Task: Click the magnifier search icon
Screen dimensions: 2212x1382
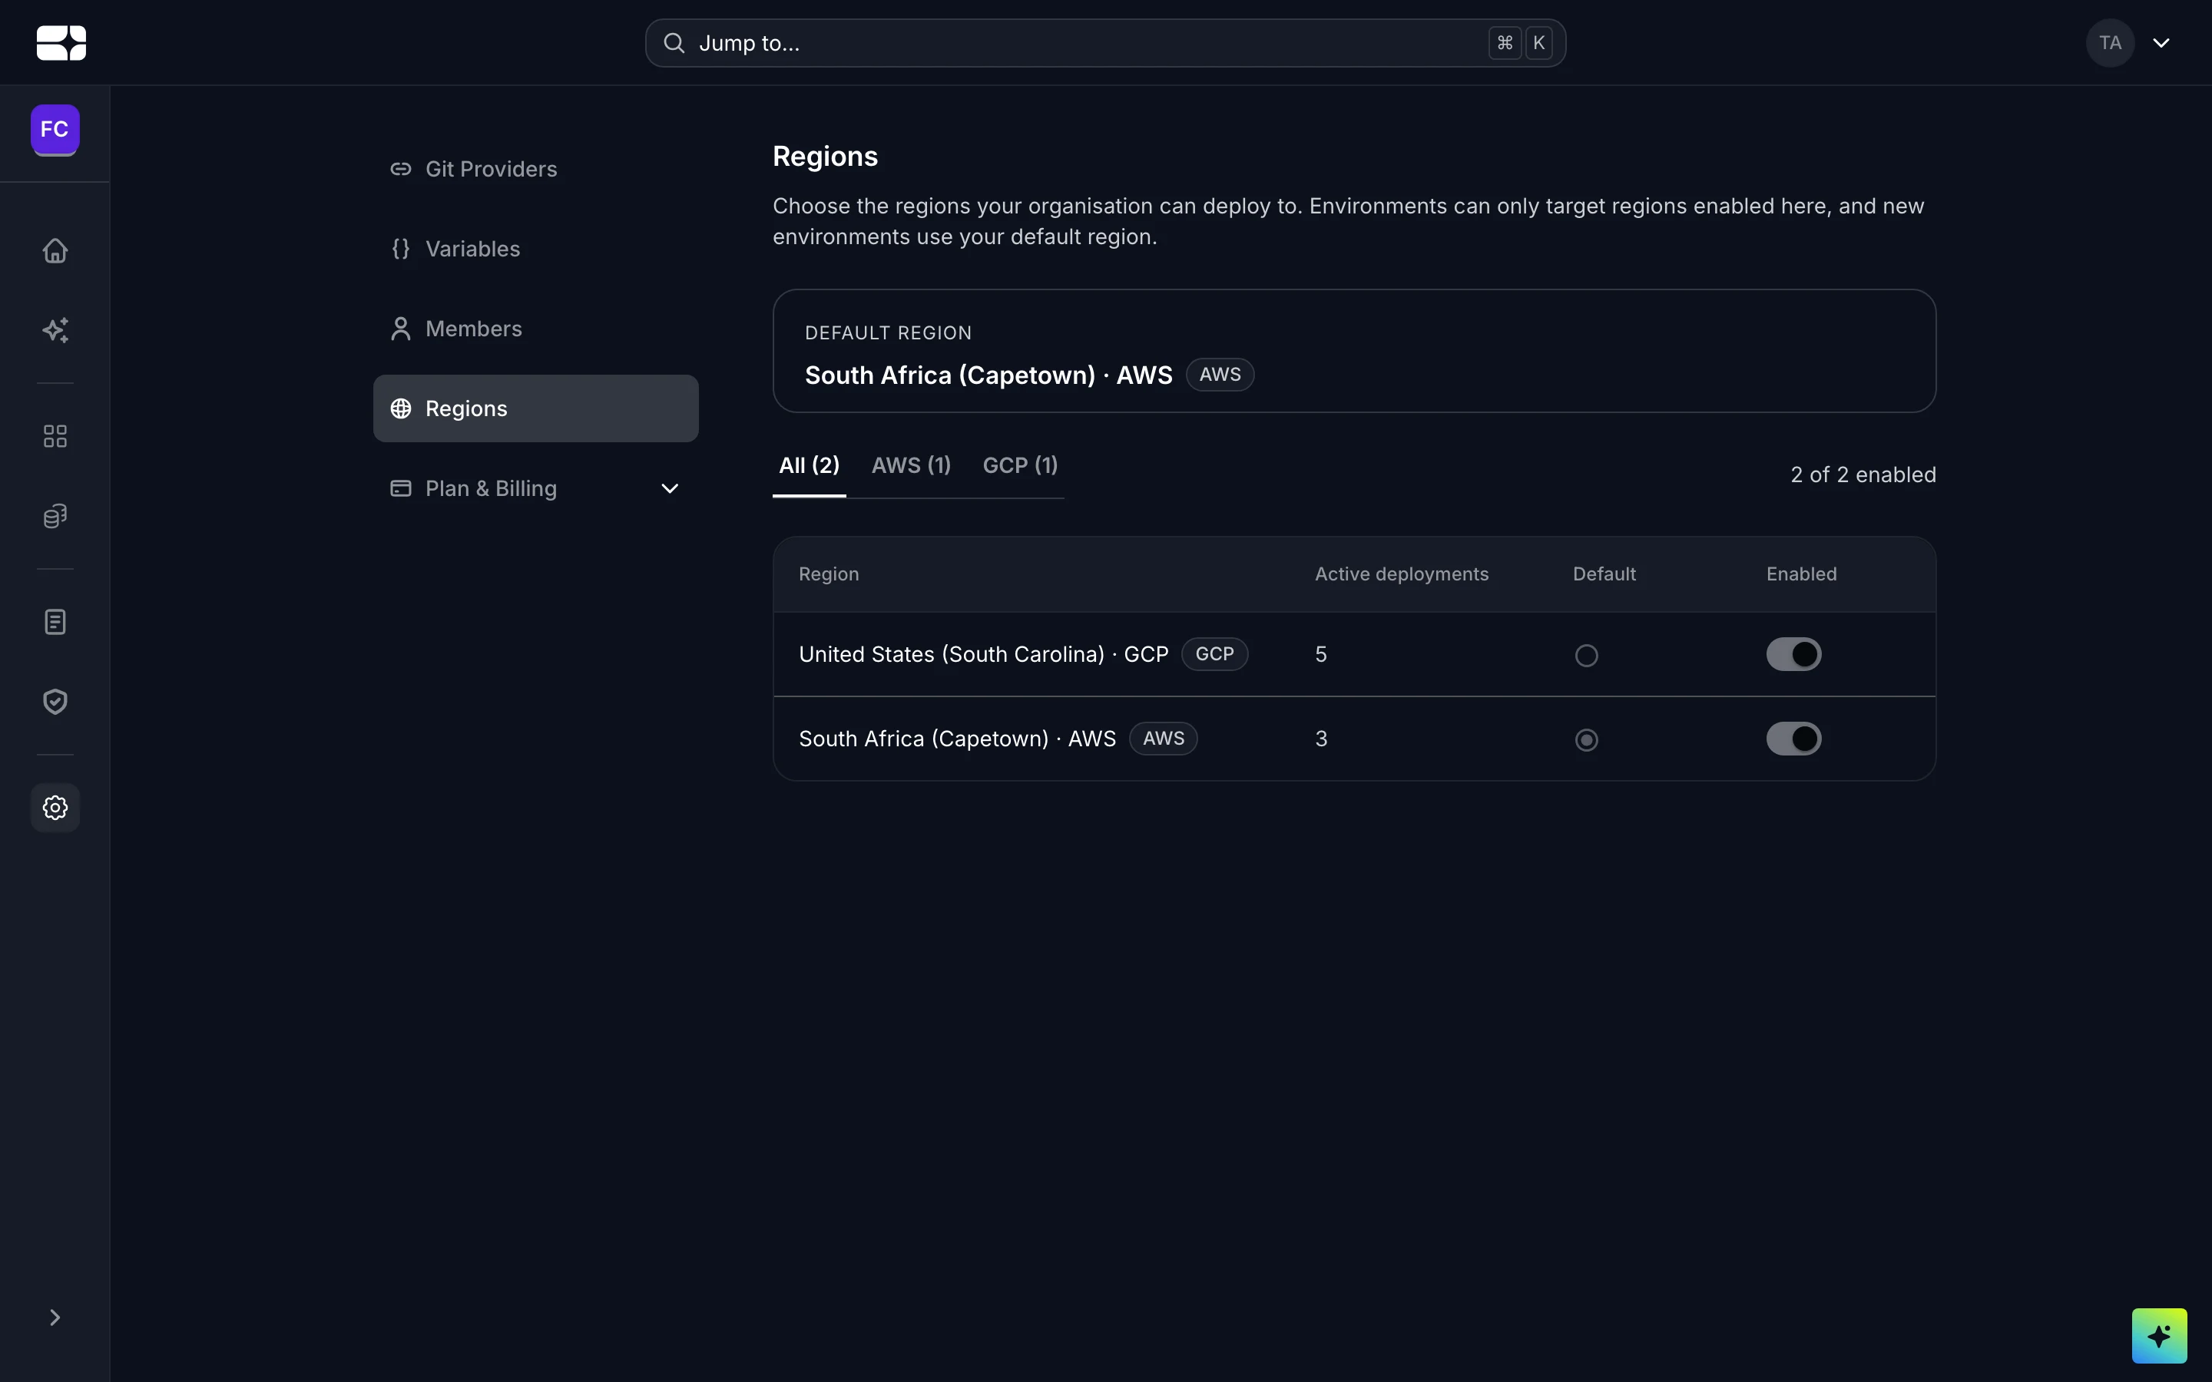Action: pyautogui.click(x=674, y=43)
